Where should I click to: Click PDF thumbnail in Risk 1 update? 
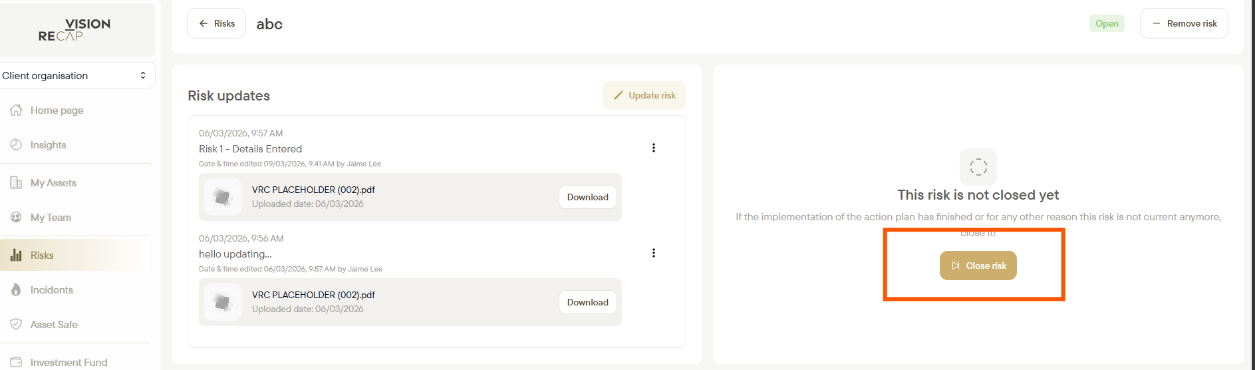point(223,197)
